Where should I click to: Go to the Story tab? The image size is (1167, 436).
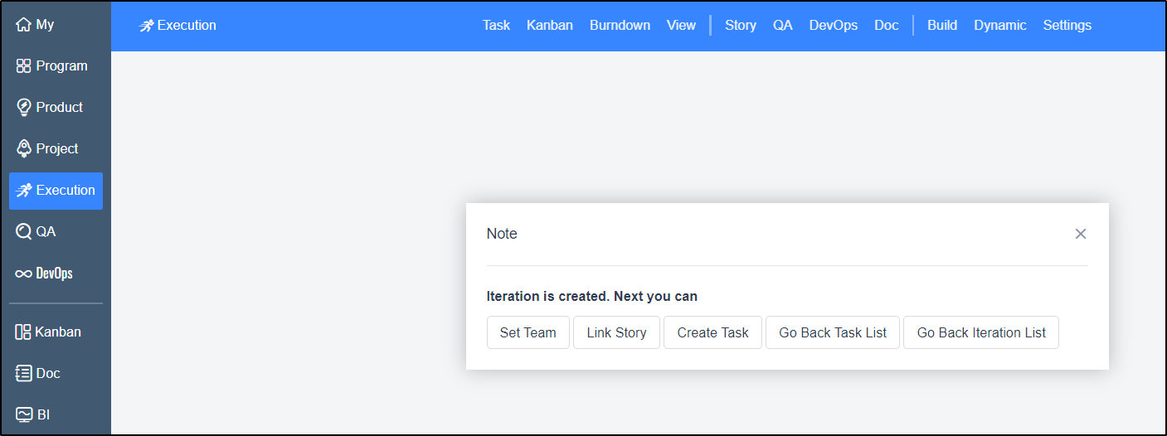[x=741, y=26]
